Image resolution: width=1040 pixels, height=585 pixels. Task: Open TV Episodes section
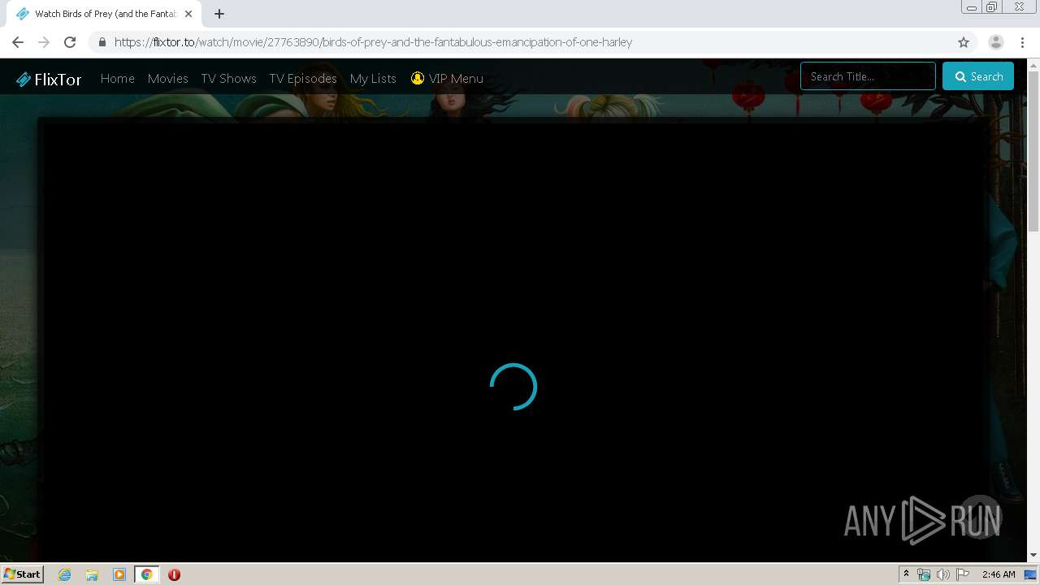tap(303, 79)
